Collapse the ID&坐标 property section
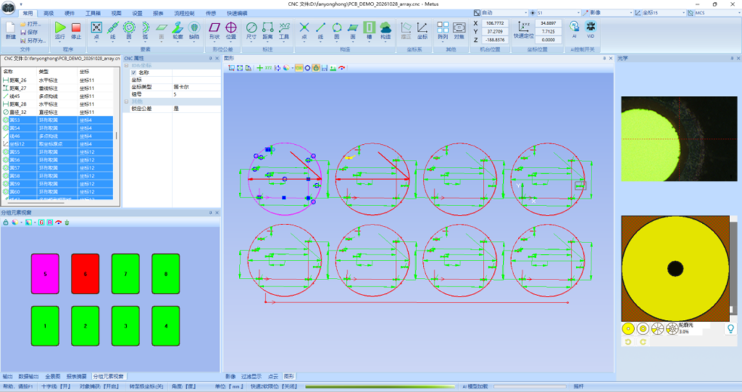 (126, 65)
